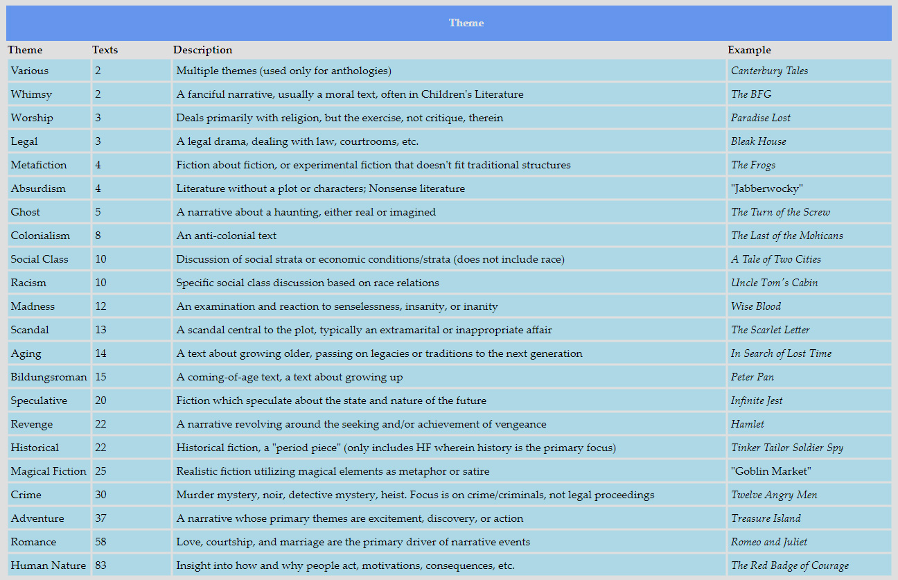Select the Various theme cell

49,71
